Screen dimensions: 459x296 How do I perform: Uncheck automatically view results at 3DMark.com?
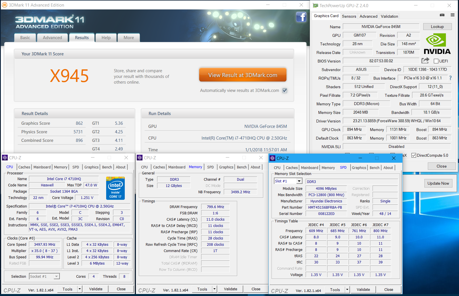285,90
